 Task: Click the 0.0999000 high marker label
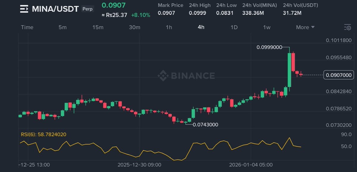pos(269,47)
